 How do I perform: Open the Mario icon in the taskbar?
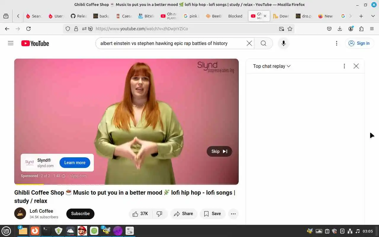[x=82, y=231]
